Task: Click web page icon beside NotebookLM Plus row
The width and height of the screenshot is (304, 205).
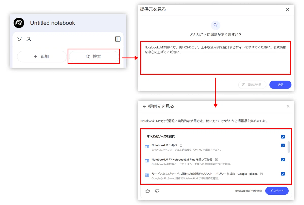Action: click(x=147, y=161)
